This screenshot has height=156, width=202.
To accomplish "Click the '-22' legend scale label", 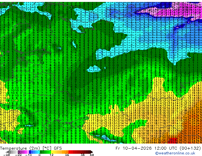I will pos(18,155).
